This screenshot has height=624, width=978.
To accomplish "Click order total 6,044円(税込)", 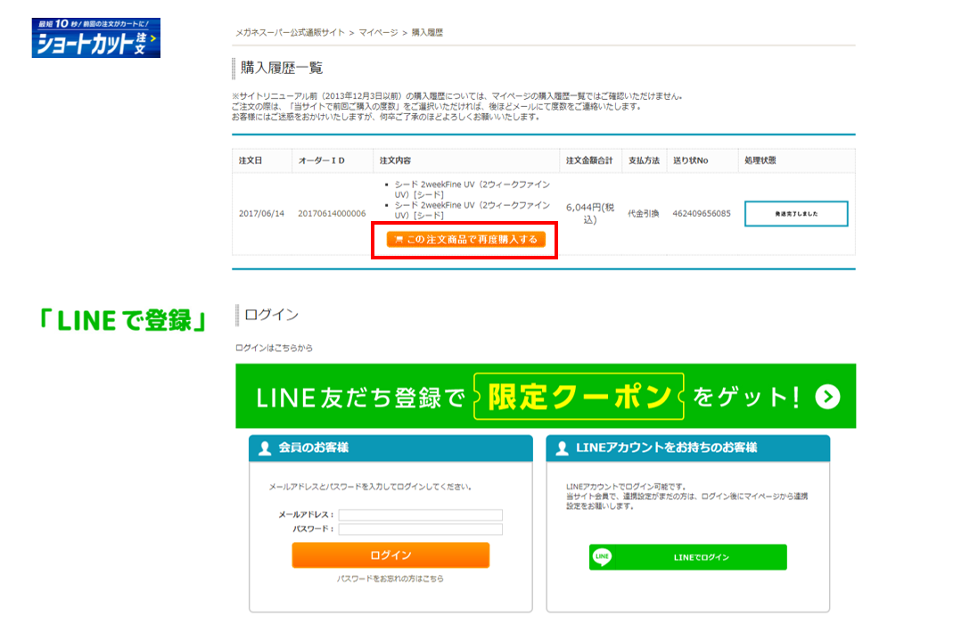I will click(590, 213).
